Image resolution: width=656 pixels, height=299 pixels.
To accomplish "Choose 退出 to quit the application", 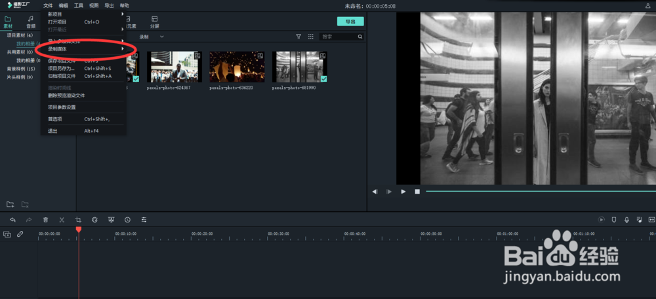I will click(x=84, y=131).
